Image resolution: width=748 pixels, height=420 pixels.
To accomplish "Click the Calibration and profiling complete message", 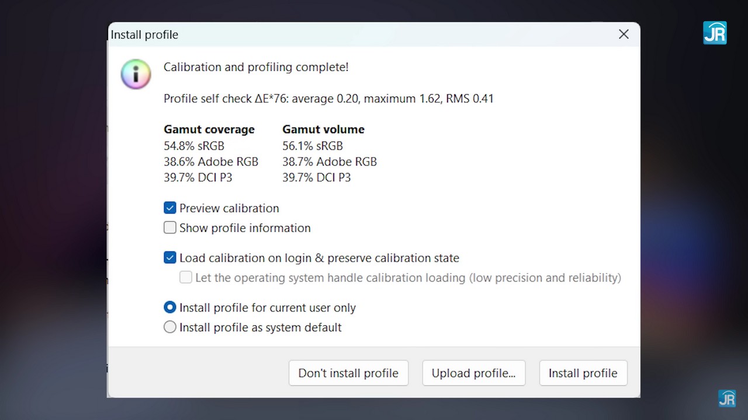I will [x=256, y=67].
